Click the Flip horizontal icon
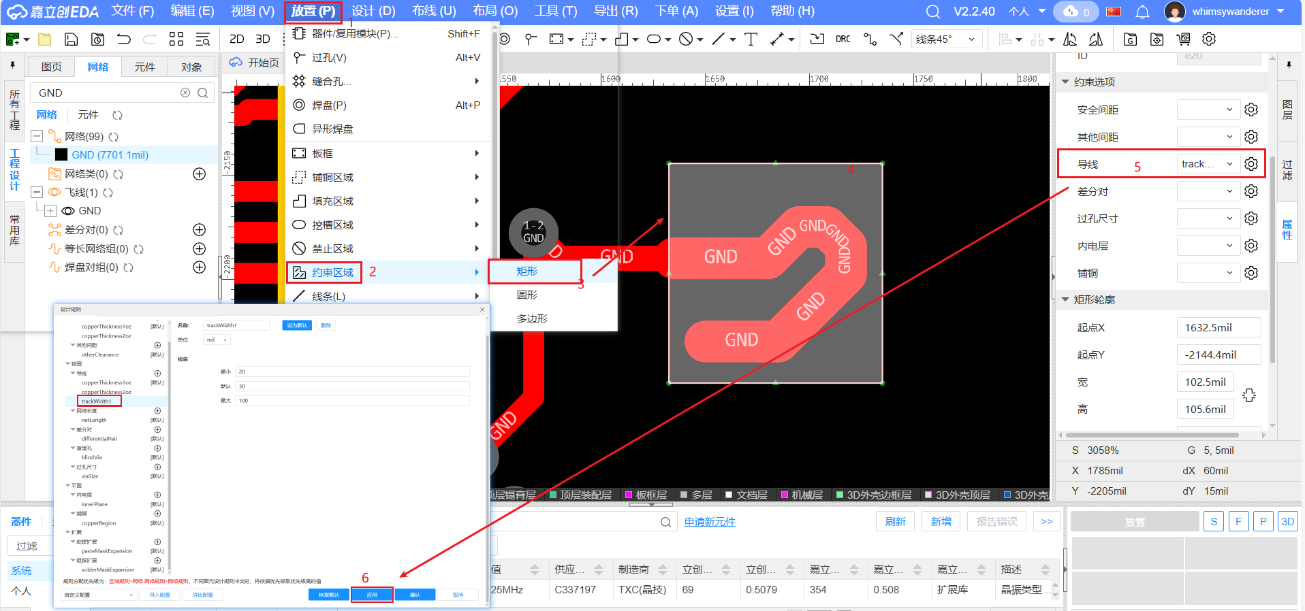The image size is (1305, 611). 1070,39
